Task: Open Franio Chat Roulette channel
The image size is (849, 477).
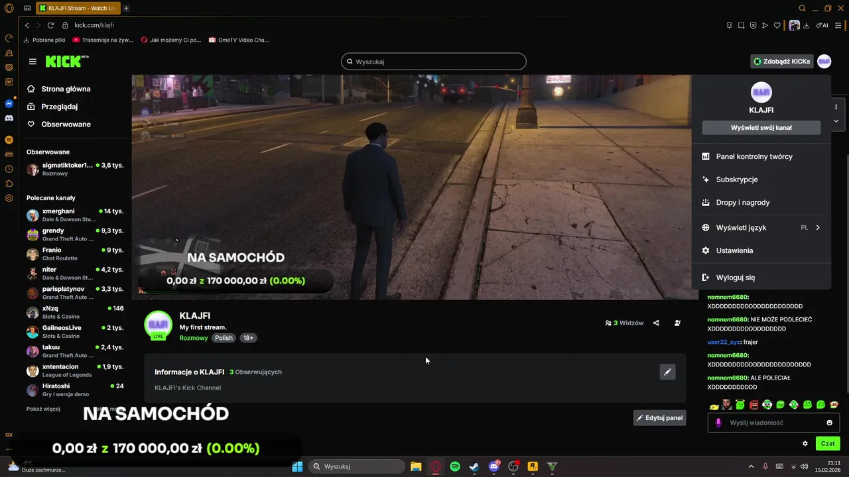Action: point(75,254)
